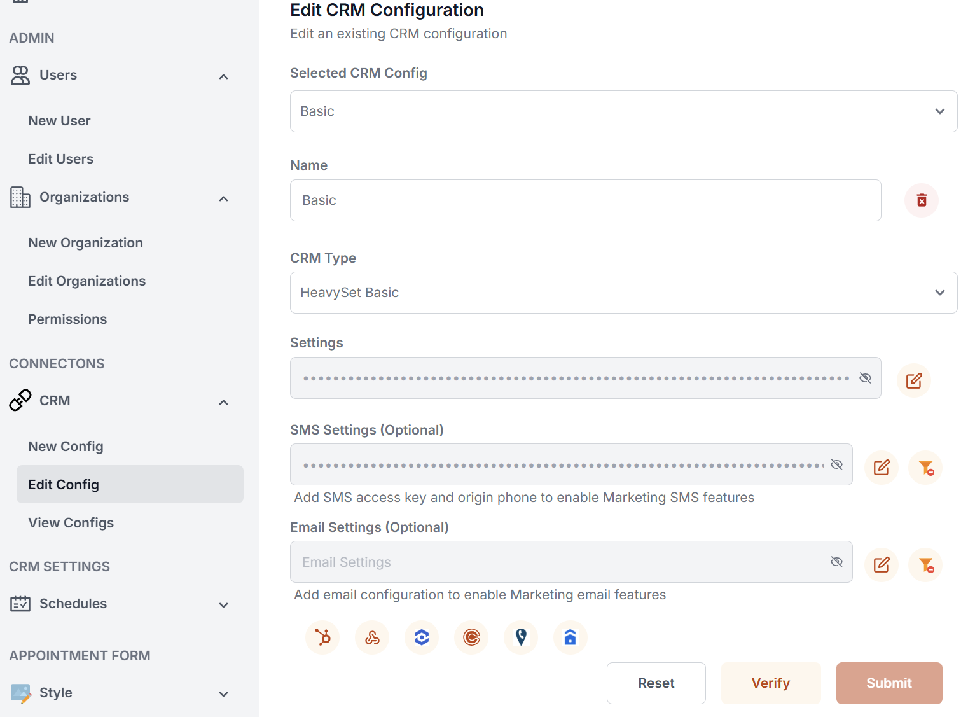
Task: Open the CRM Type dropdown
Action: pos(623,293)
